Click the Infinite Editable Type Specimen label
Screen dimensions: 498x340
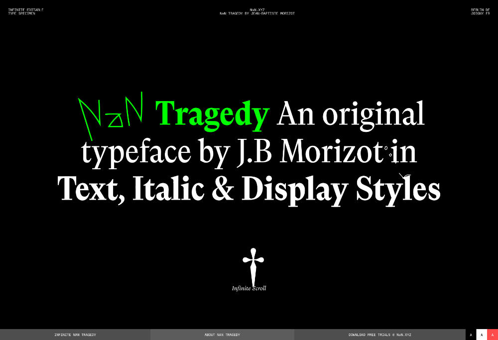(x=25, y=11)
